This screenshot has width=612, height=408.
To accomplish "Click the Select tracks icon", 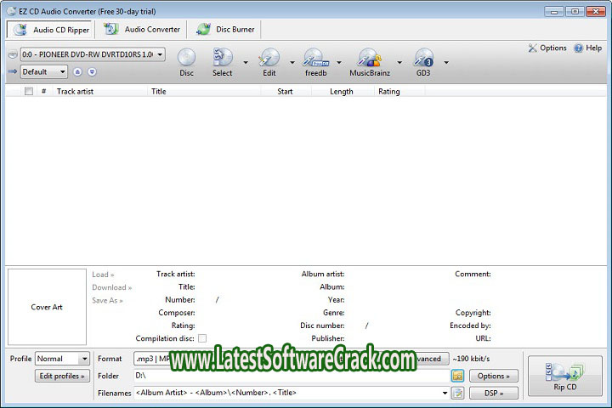I will pyautogui.click(x=223, y=59).
